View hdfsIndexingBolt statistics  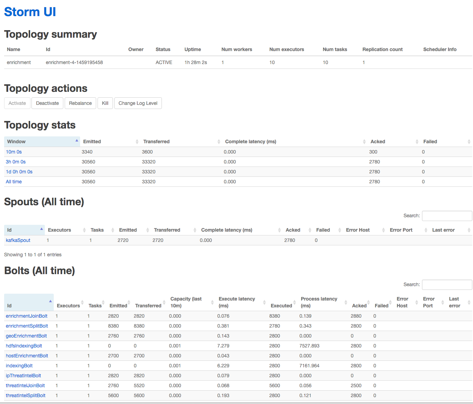pyautogui.click(x=24, y=346)
